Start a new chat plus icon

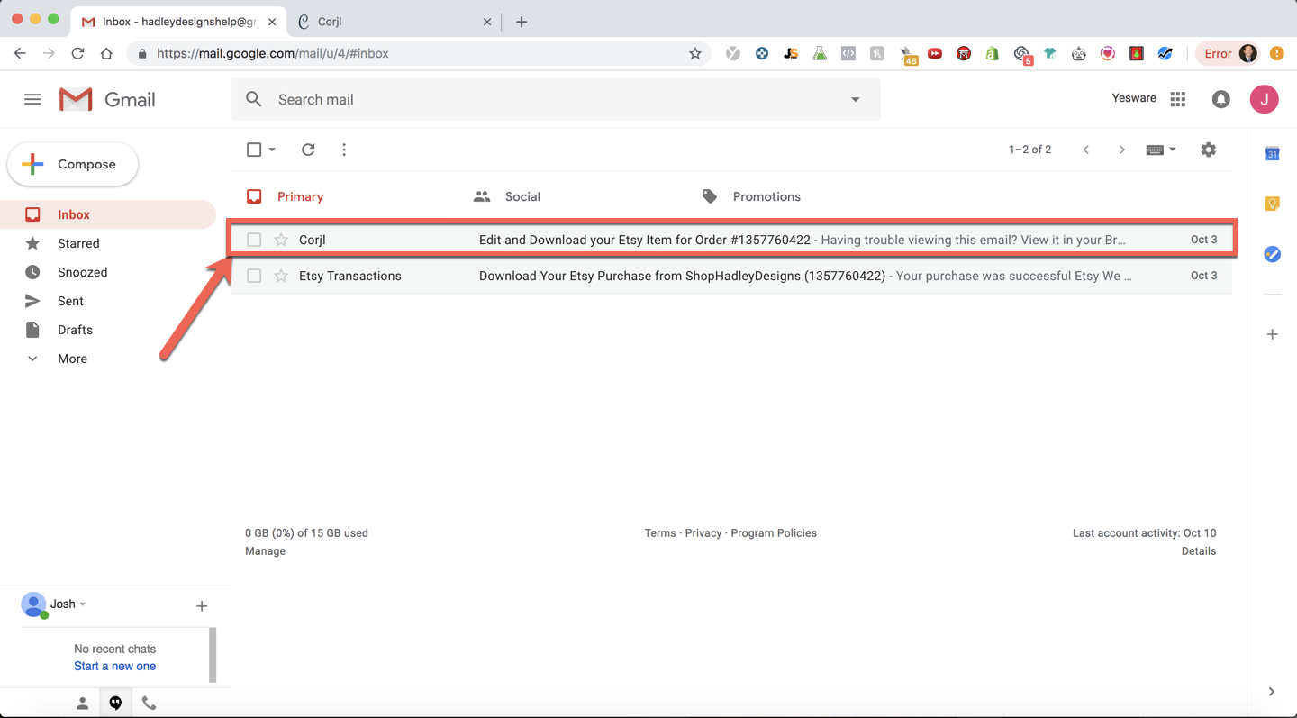202,606
